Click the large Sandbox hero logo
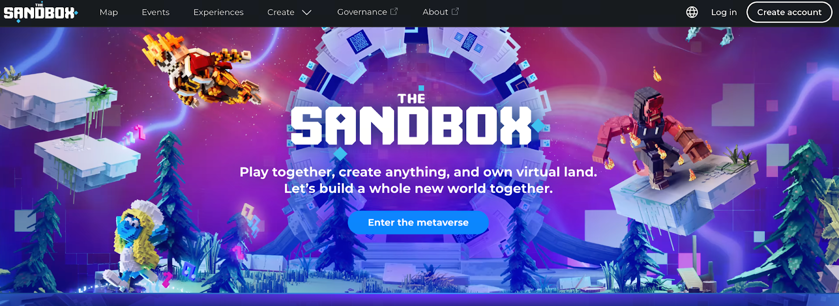This screenshot has width=839, height=306. pos(412,119)
